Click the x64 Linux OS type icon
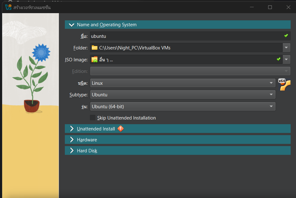Screen dimensions: 296x198 click(284, 85)
